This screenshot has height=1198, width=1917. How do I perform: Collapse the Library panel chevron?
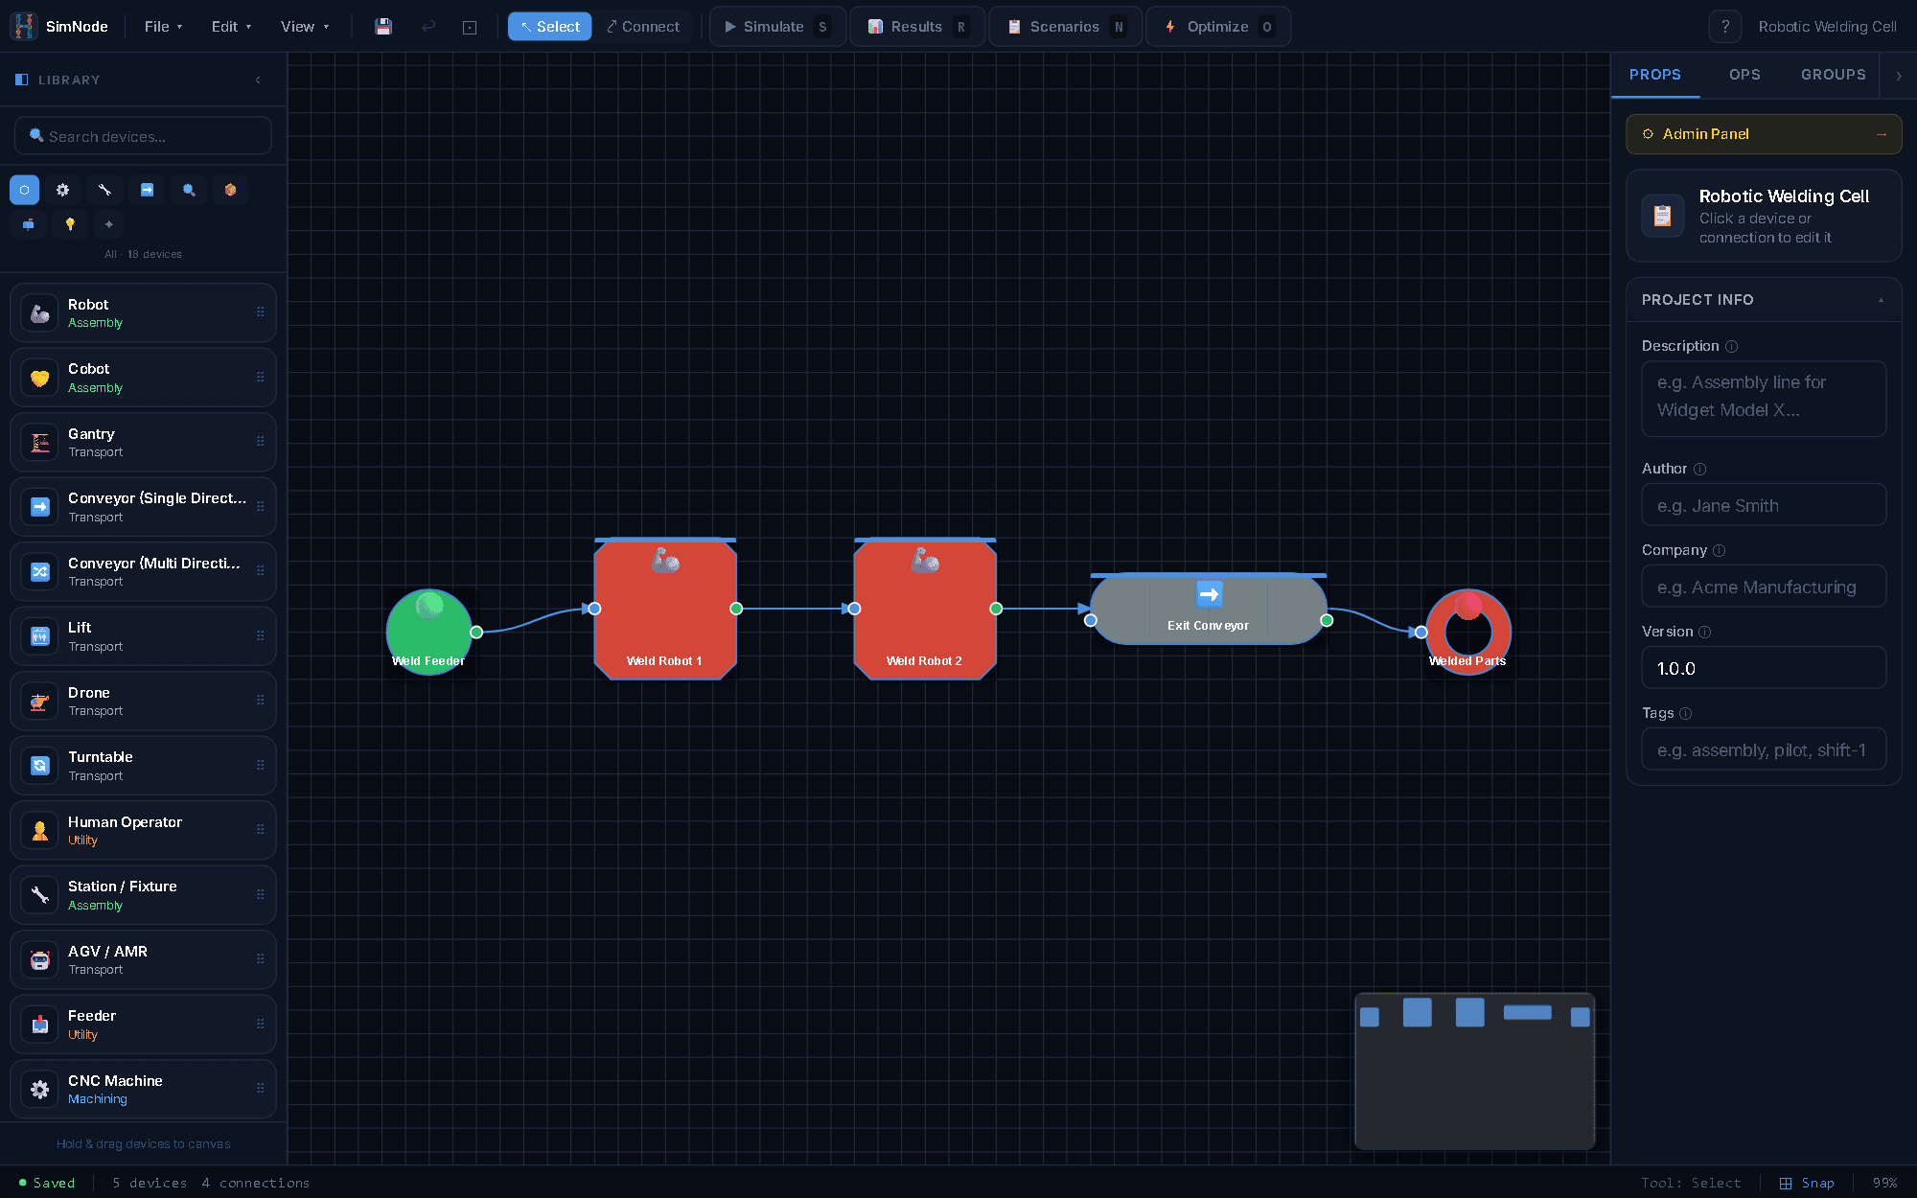(258, 81)
